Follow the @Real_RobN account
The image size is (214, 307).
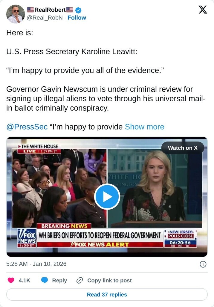[77, 18]
